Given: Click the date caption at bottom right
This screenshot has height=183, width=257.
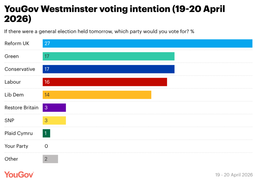Looking at the screenshot, I should click(234, 175).
